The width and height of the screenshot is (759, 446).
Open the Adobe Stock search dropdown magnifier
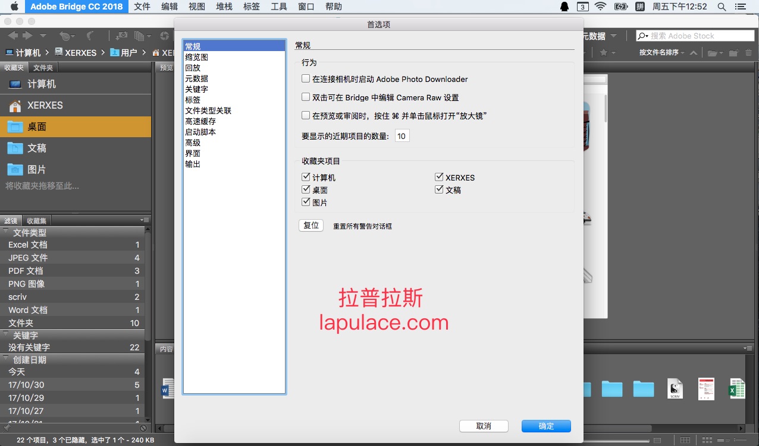pos(643,36)
